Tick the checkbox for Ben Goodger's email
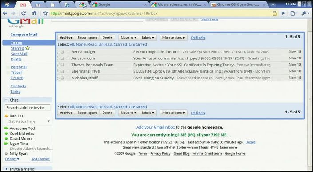The width and height of the screenshot is (313, 172). click(62, 52)
